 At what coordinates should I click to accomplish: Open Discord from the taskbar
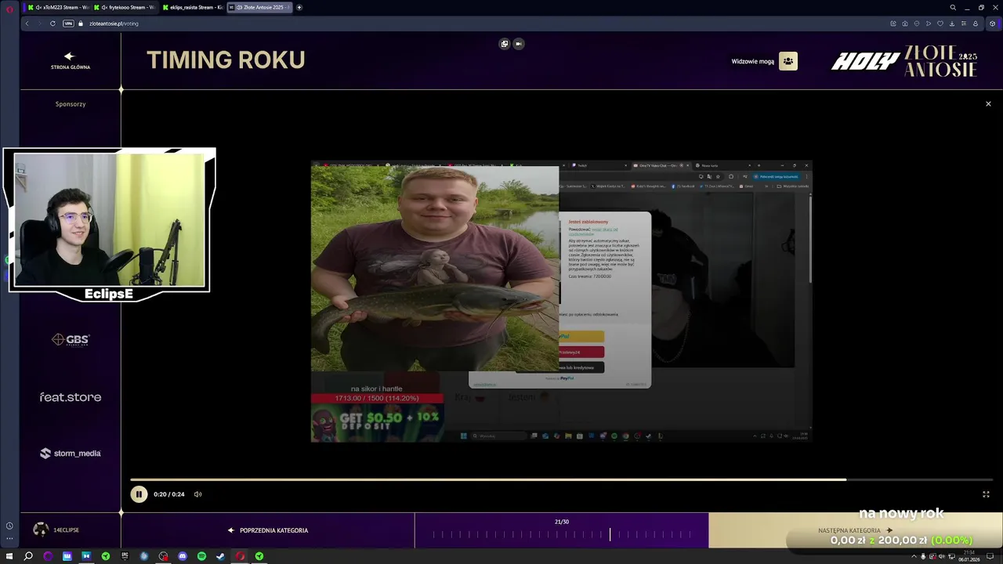183,556
